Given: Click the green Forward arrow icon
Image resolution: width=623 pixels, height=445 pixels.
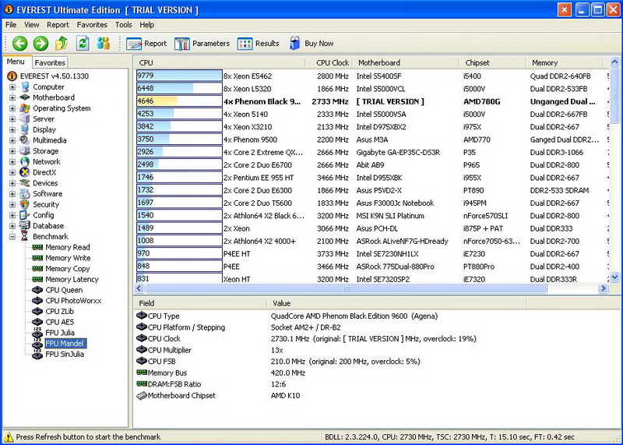Looking at the screenshot, I should coord(40,44).
